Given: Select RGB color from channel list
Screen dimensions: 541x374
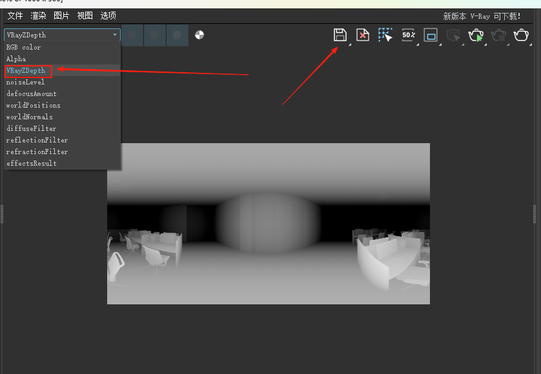Looking at the screenshot, I should (23, 47).
